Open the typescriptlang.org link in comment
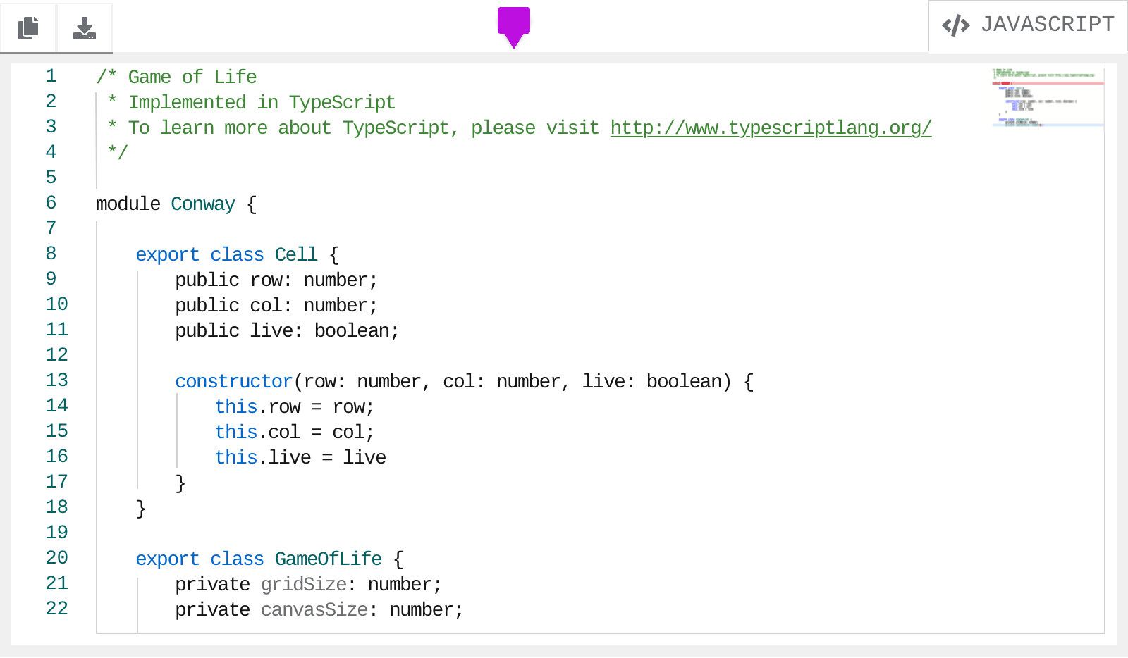 click(x=771, y=128)
